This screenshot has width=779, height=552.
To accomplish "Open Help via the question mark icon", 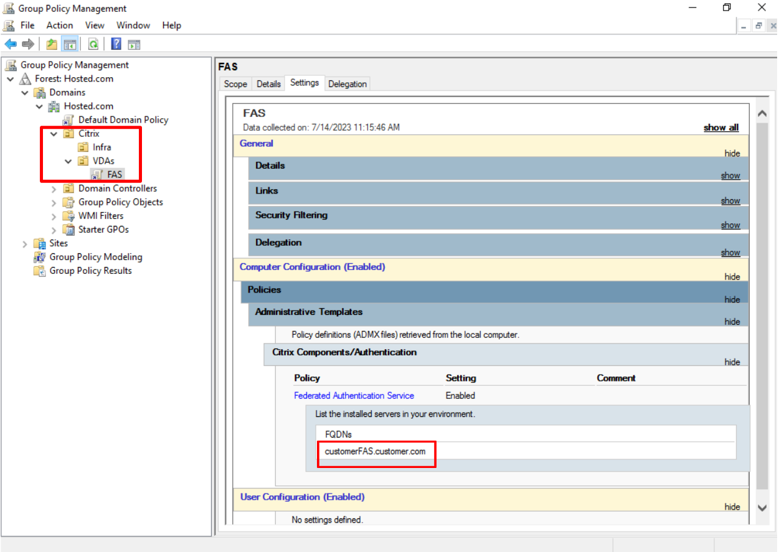I will [x=116, y=44].
